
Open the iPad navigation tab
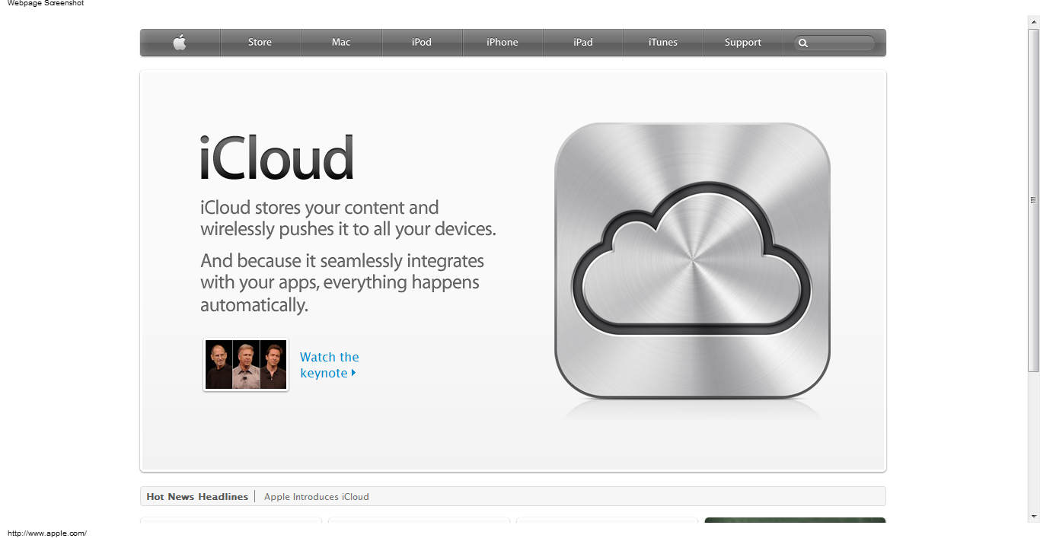coord(583,43)
